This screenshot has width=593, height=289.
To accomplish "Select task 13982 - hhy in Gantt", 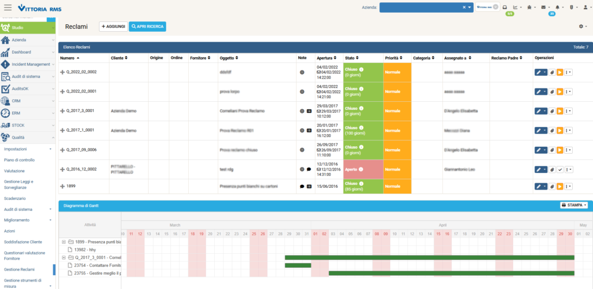I will click(x=85, y=249).
